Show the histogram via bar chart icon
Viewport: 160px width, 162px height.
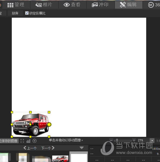point(28,141)
